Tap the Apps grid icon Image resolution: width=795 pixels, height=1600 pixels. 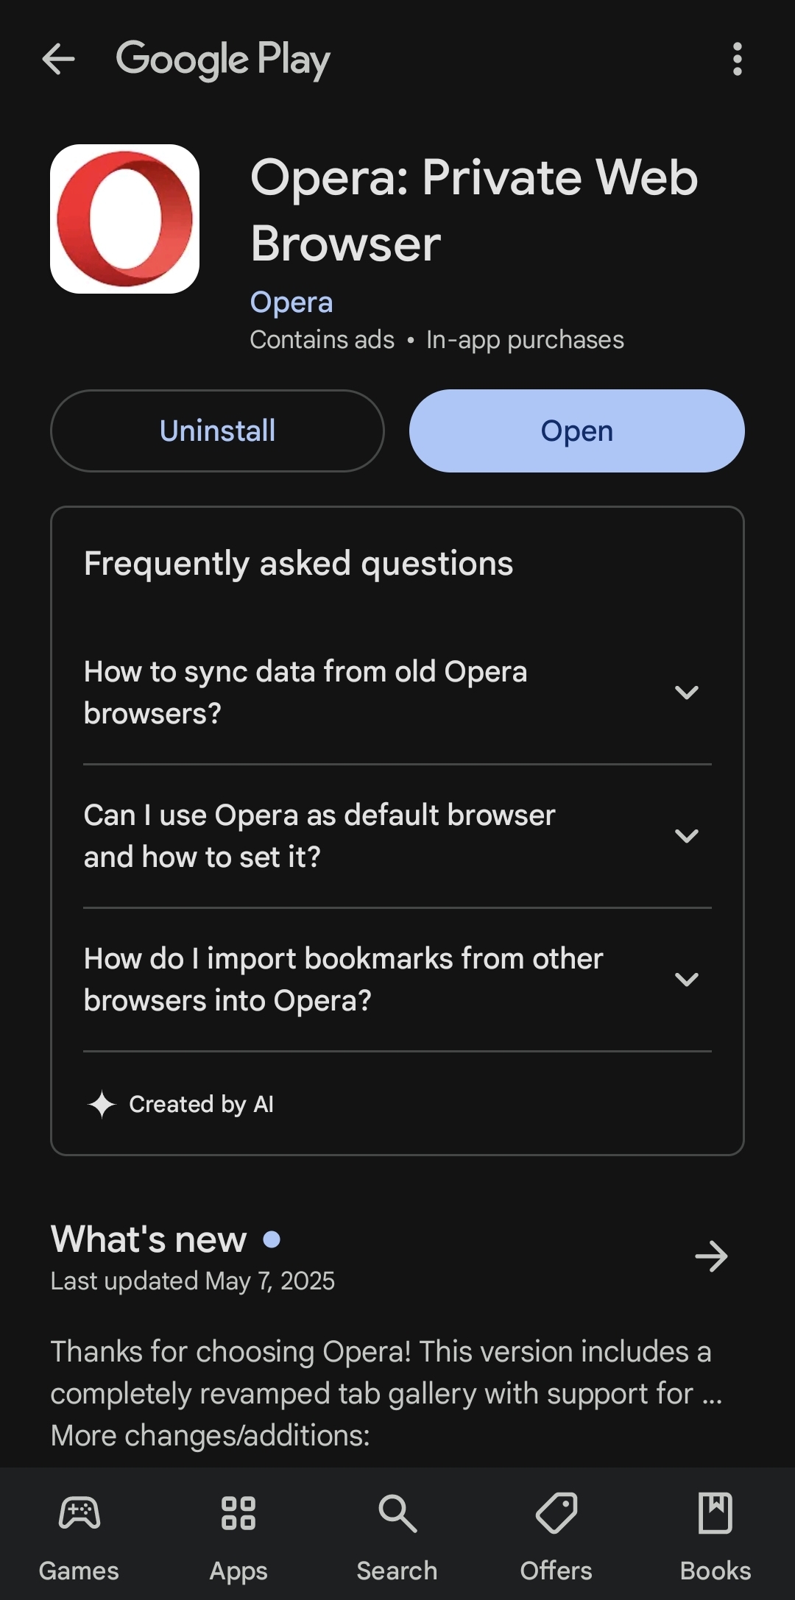pos(239,1513)
